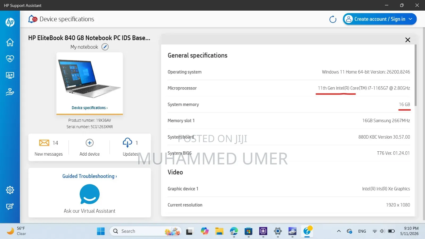Open the Updates cloud download icon
This screenshot has width=425, height=239.
[127, 143]
